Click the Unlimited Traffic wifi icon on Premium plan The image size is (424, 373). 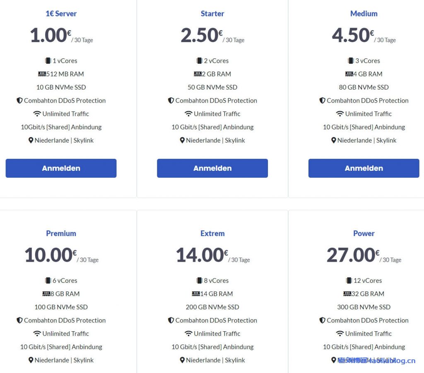(38, 334)
